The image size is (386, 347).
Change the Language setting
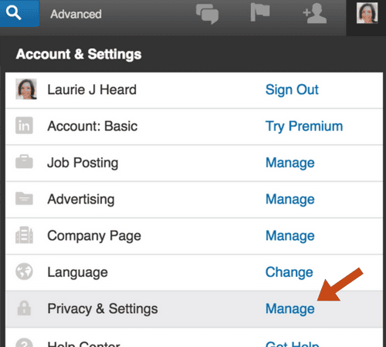(x=289, y=272)
